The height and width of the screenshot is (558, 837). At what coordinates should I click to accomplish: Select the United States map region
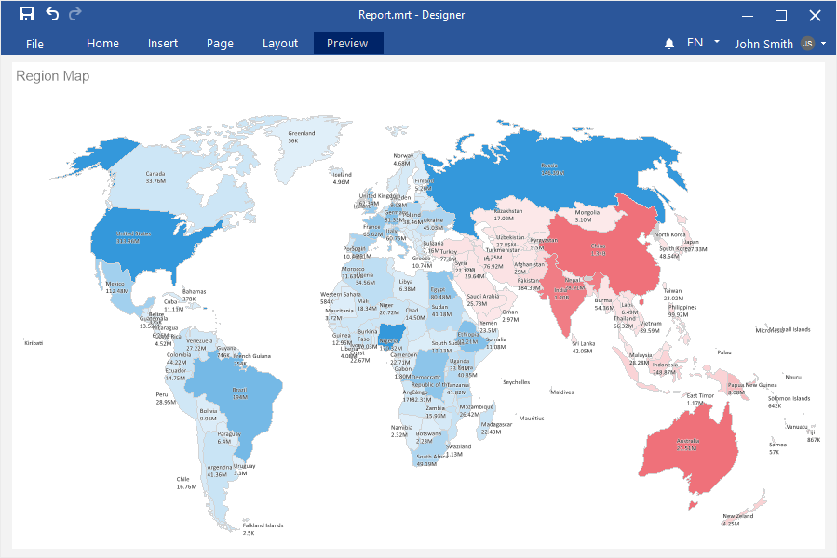pyautogui.click(x=140, y=237)
